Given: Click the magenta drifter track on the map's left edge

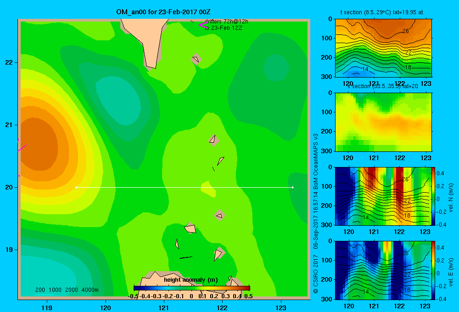Looking at the screenshot, I should 22,148.
